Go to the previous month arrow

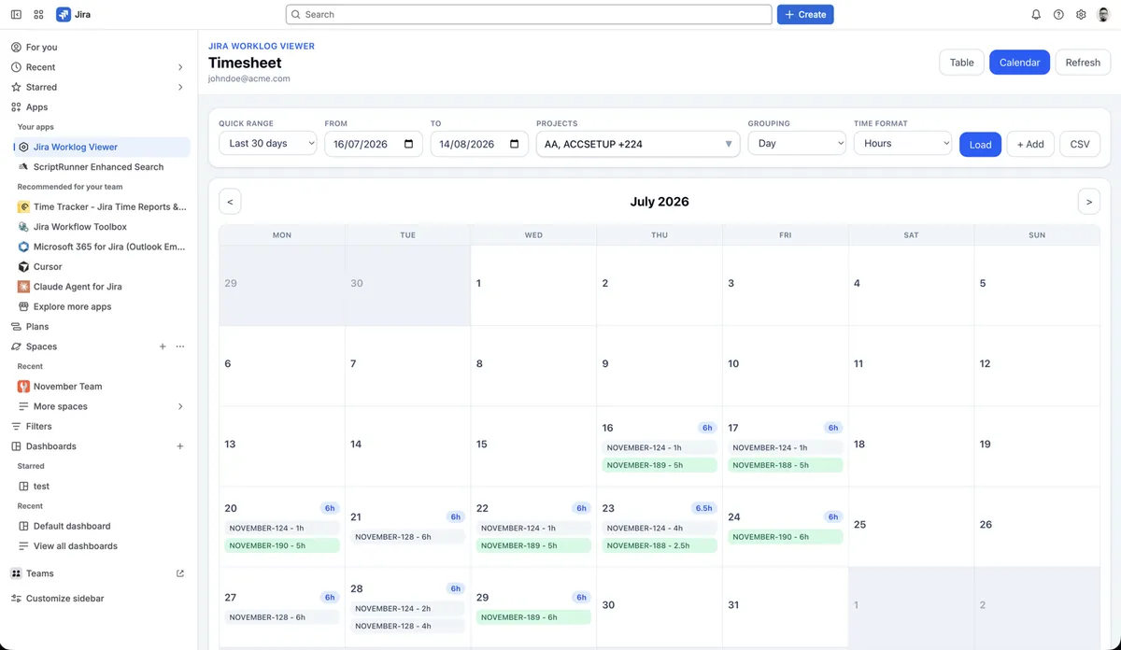pos(230,202)
